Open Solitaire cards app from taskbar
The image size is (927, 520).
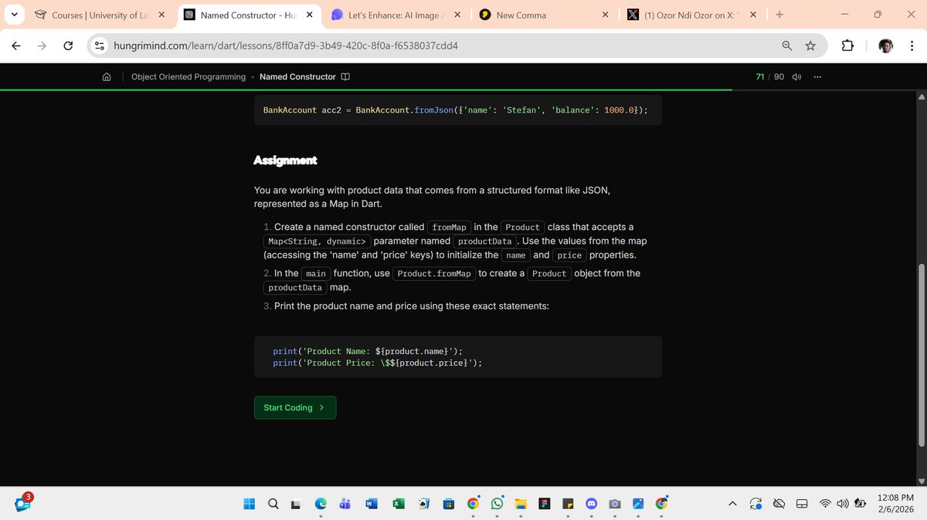pos(423,504)
